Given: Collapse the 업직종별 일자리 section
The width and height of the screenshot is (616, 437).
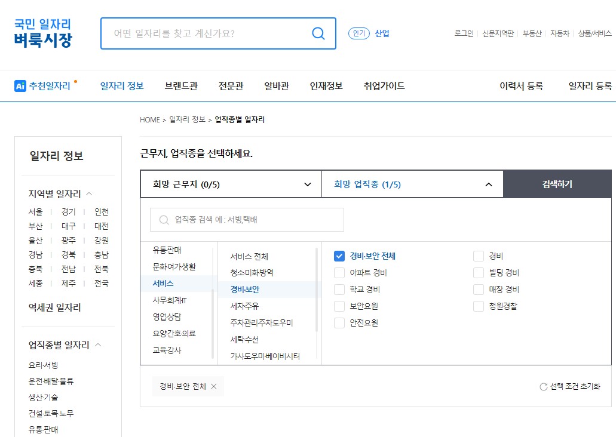Looking at the screenshot, I should click(x=98, y=344).
